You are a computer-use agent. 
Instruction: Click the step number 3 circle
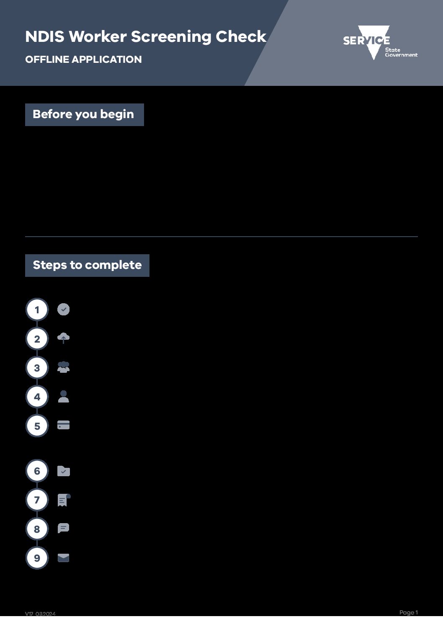coord(37,368)
